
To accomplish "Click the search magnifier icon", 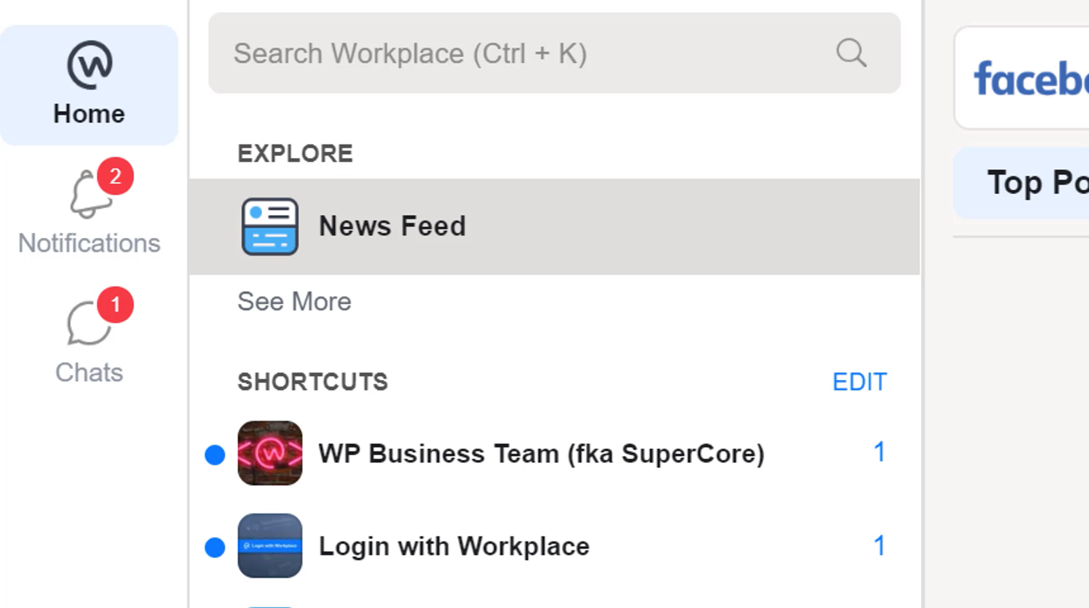I will 851,53.
